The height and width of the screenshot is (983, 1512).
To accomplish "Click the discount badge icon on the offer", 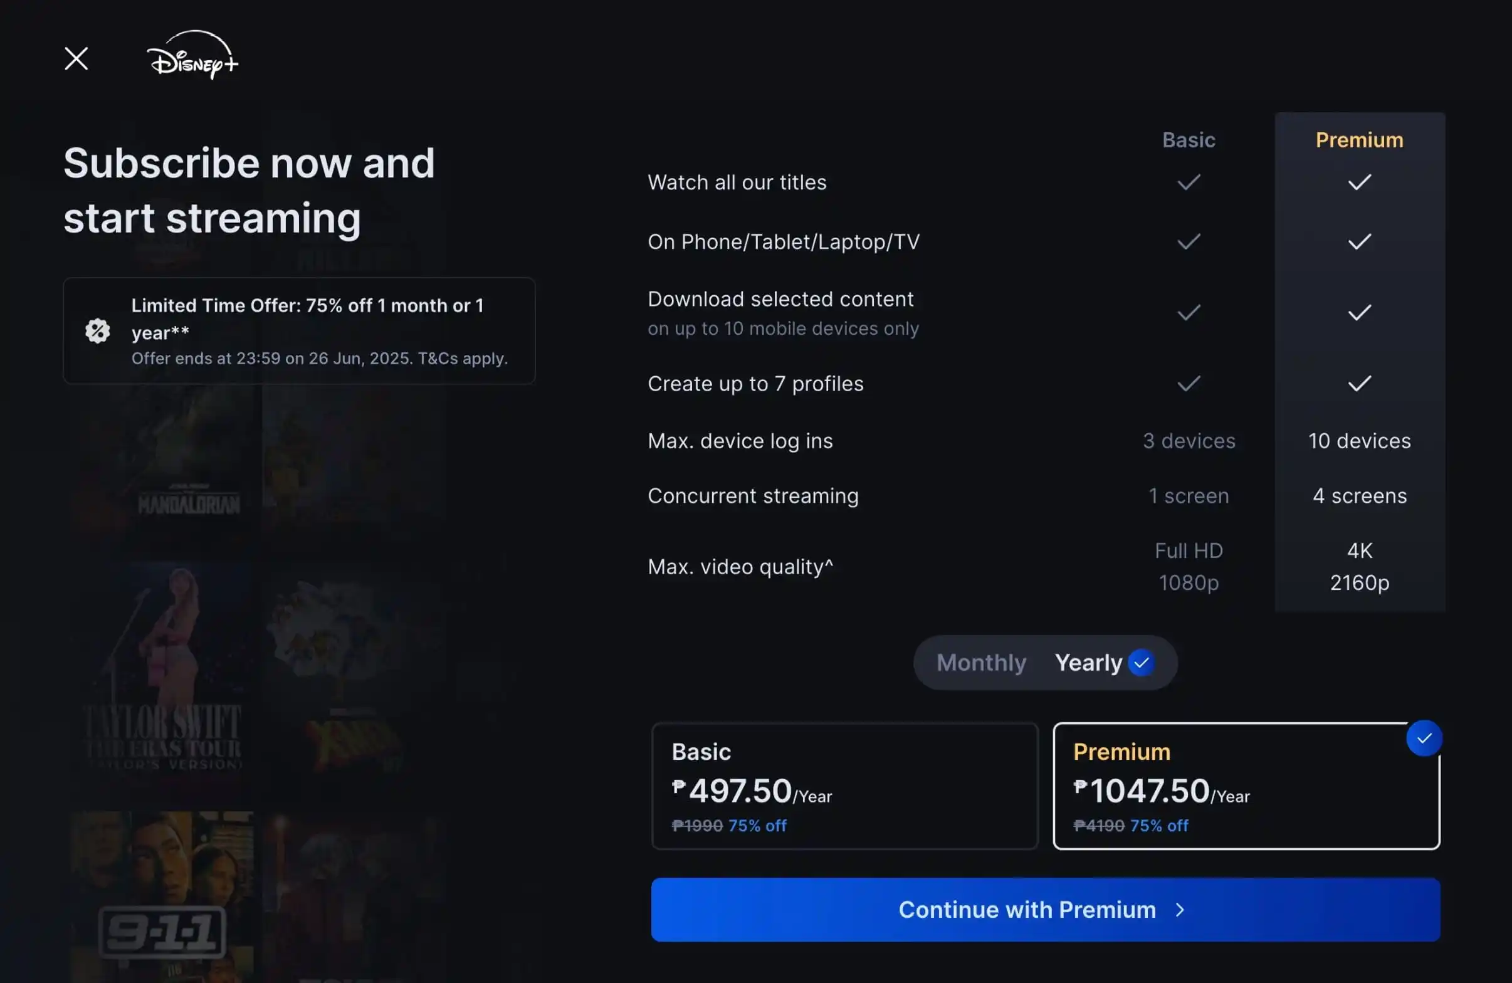I will (97, 330).
